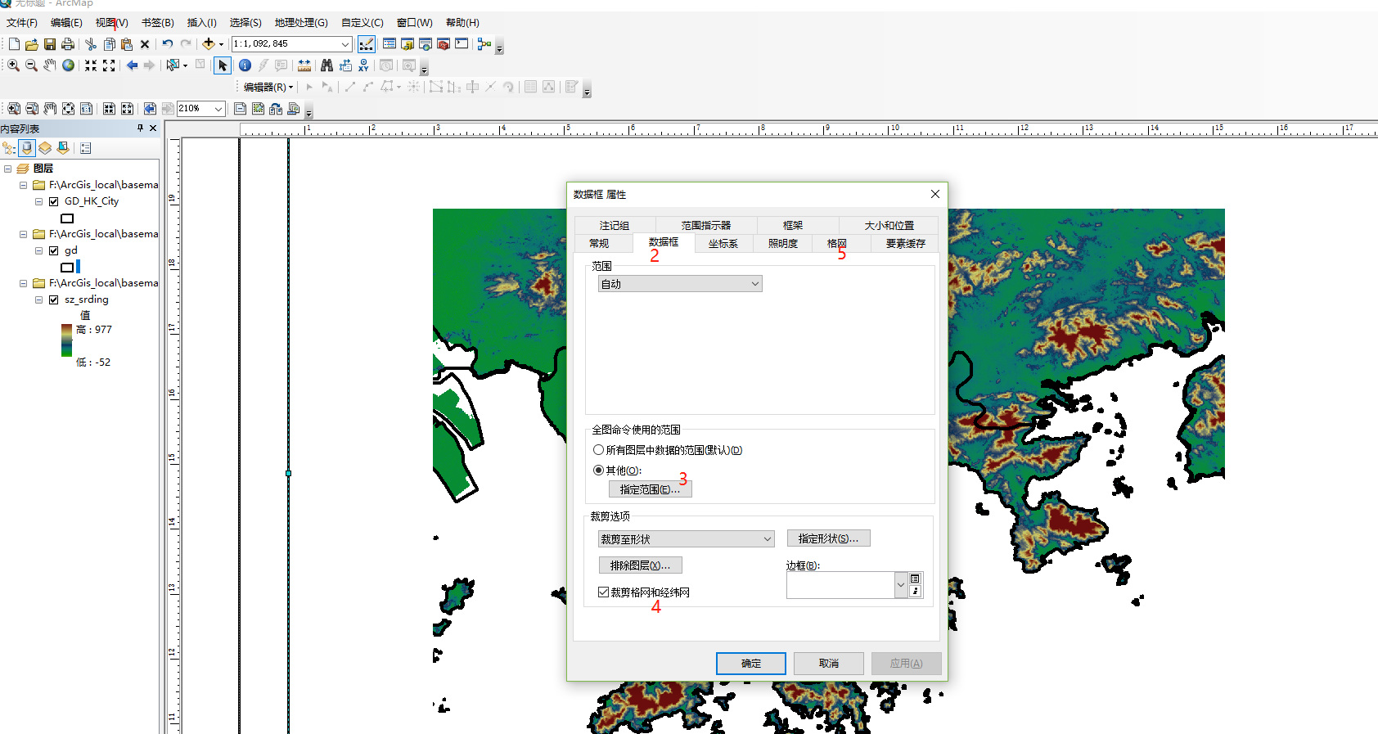Click the layout Zoom Whole Page icon
The height and width of the screenshot is (734, 1378).
(68, 108)
